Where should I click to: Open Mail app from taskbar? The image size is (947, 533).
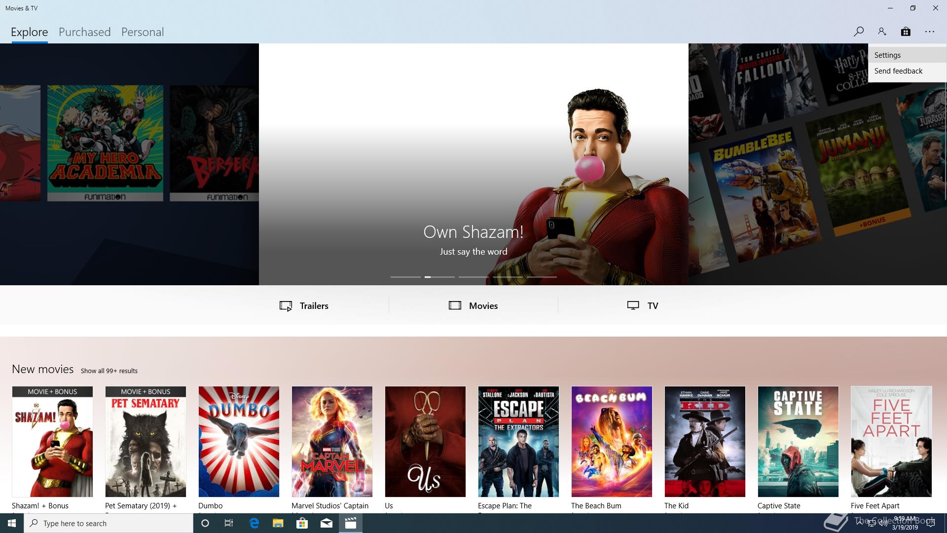[x=327, y=523]
